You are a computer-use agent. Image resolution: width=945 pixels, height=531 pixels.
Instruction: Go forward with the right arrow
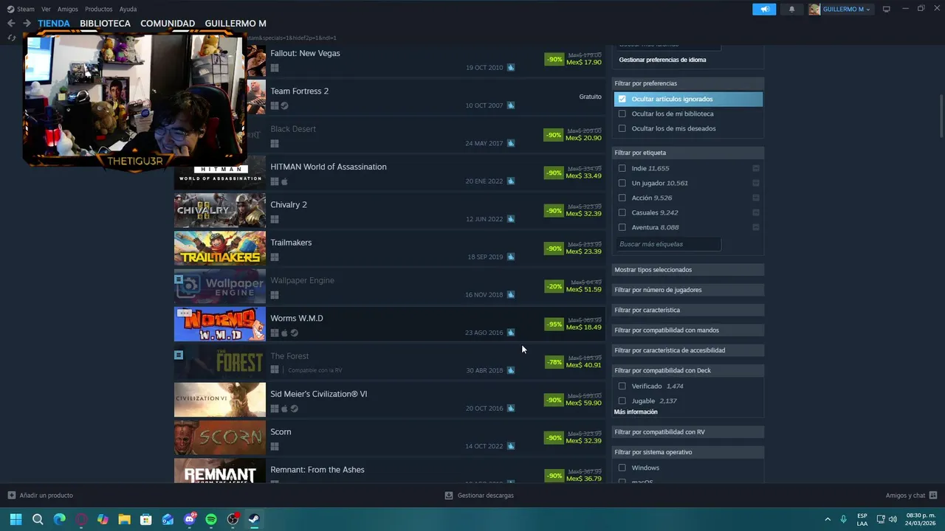click(x=27, y=23)
